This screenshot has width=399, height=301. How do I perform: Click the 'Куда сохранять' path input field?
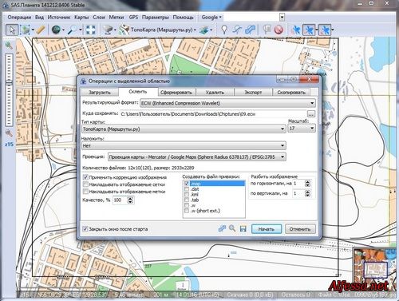[213, 114]
